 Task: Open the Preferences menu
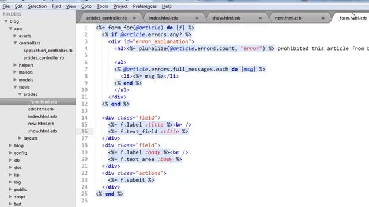(145, 6)
